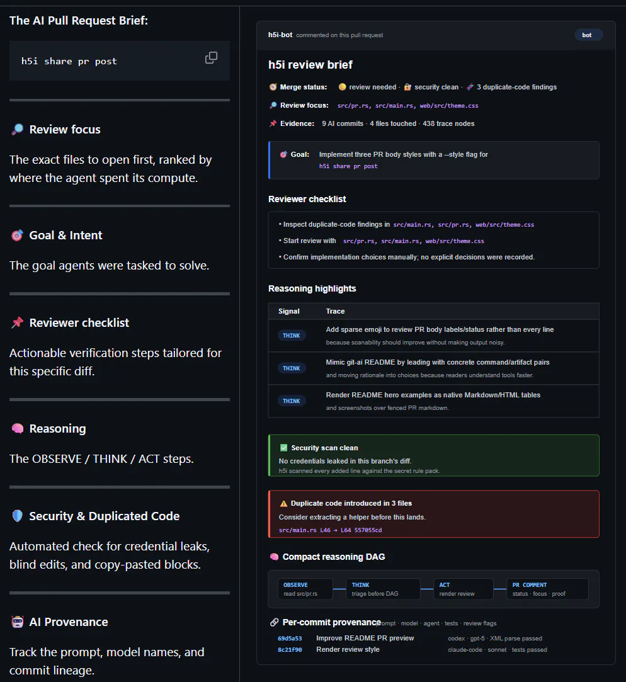Click the brain icon next to Reasoning heading
This screenshot has width=626, height=682.
[x=18, y=428]
